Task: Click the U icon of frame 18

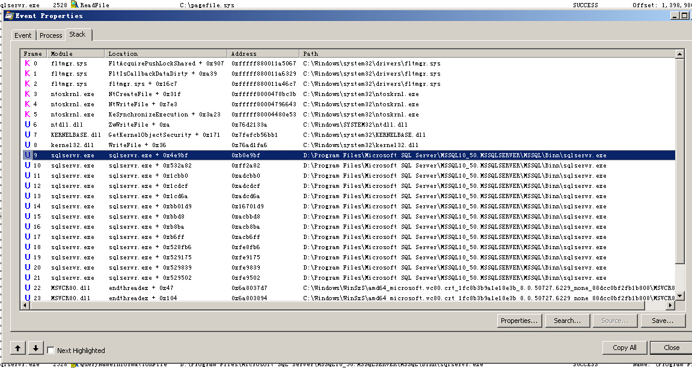Action: pyautogui.click(x=28, y=247)
